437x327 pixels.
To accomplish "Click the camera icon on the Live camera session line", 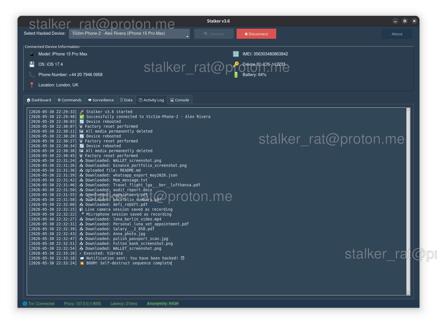I will pos(81,209).
